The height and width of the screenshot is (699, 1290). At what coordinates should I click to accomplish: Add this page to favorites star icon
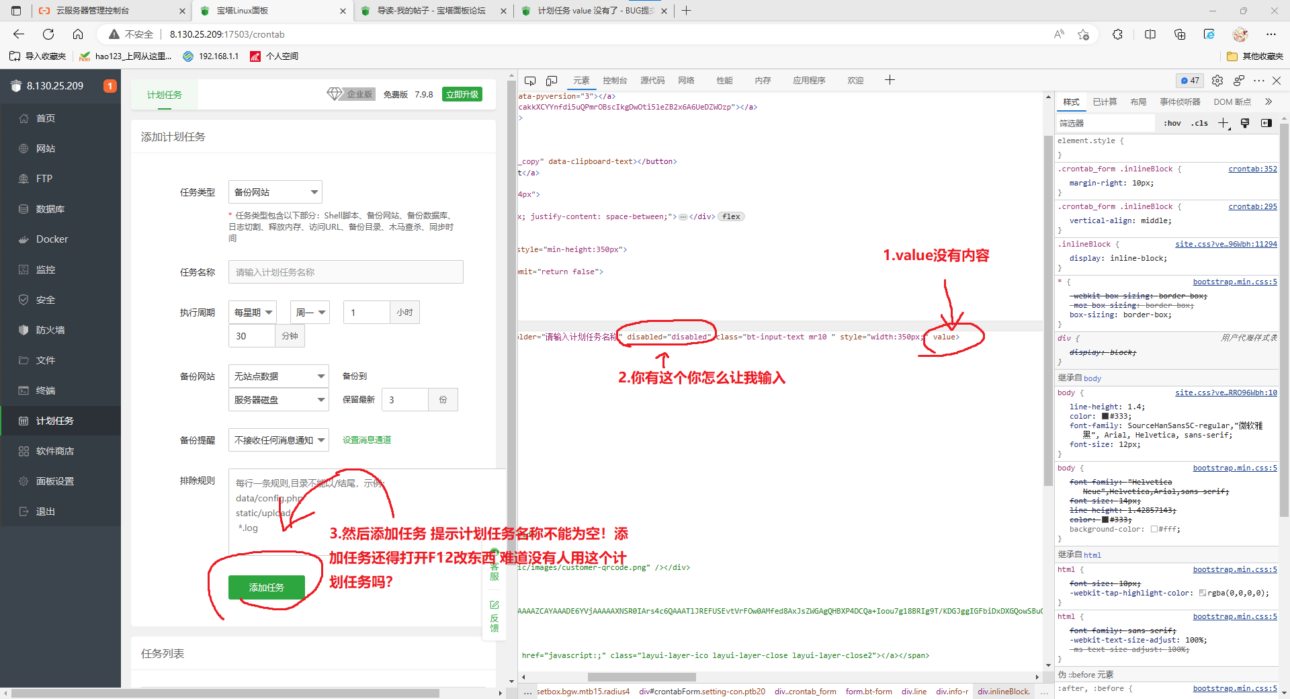pyautogui.click(x=1083, y=34)
